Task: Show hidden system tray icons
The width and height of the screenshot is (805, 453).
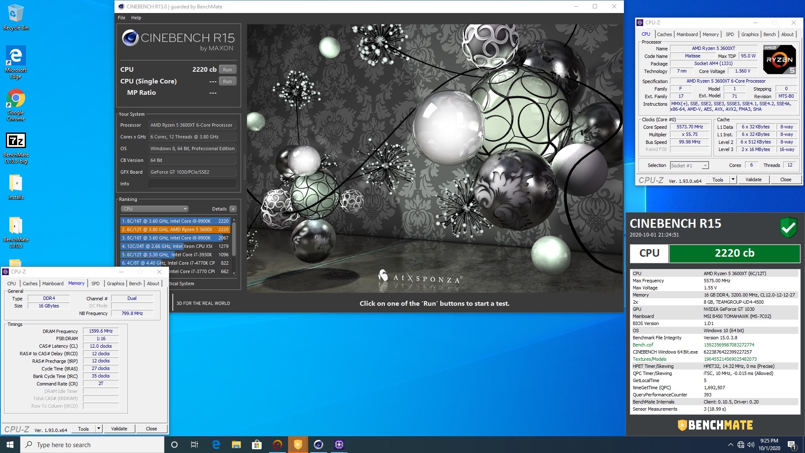Action: click(730, 445)
